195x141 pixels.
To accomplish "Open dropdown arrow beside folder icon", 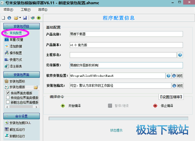I will pyautogui.click(x=20, y=18).
